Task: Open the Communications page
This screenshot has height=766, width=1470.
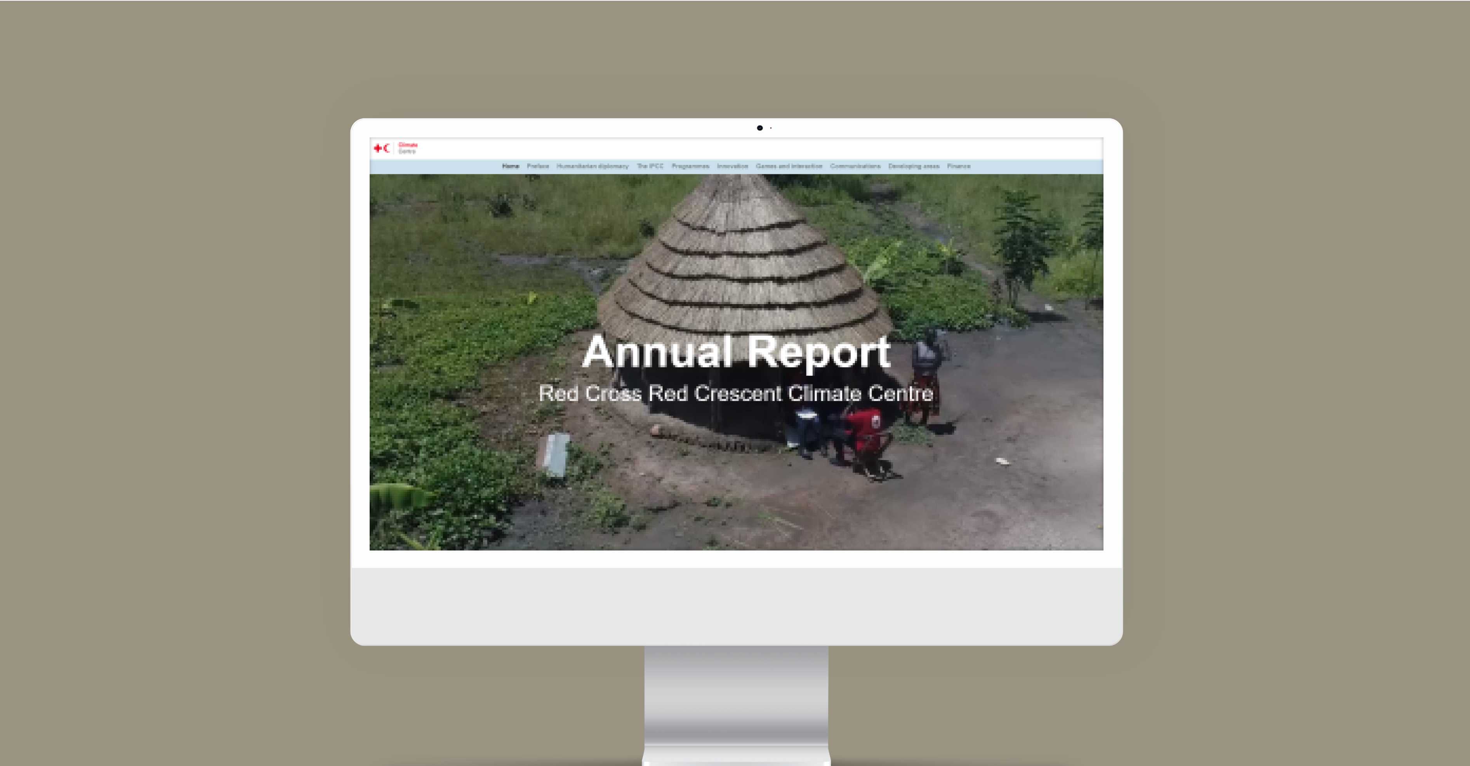Action: tap(855, 166)
